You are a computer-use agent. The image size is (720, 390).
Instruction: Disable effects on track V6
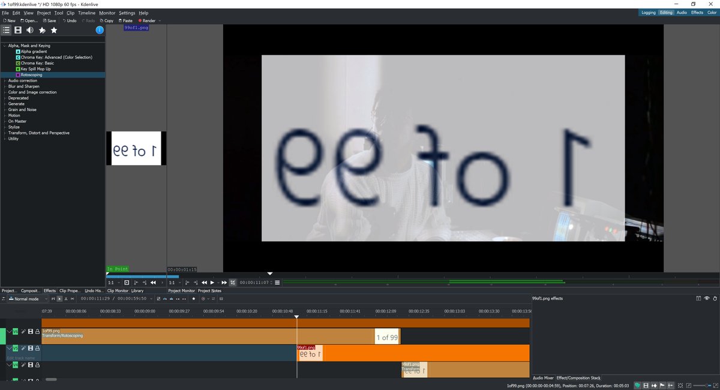click(24, 331)
